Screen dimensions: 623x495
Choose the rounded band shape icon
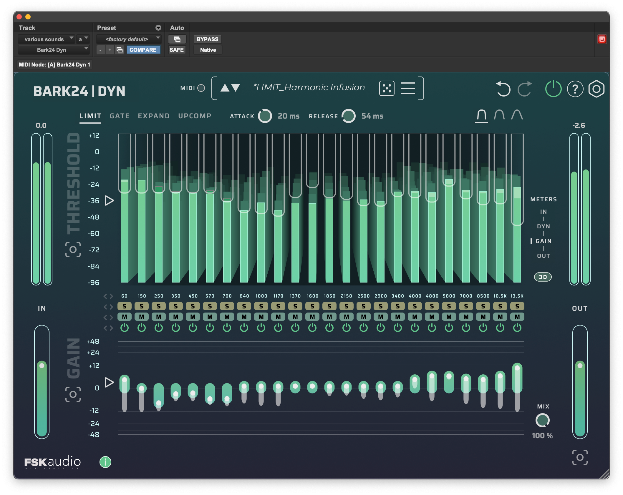(499, 115)
